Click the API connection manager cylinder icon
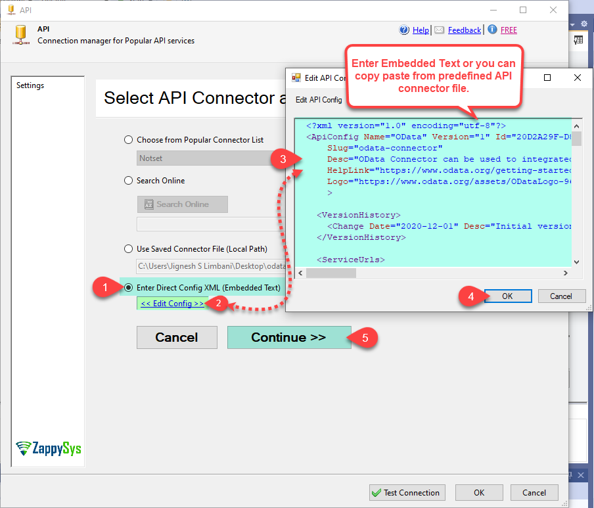594x508 pixels. pos(21,35)
